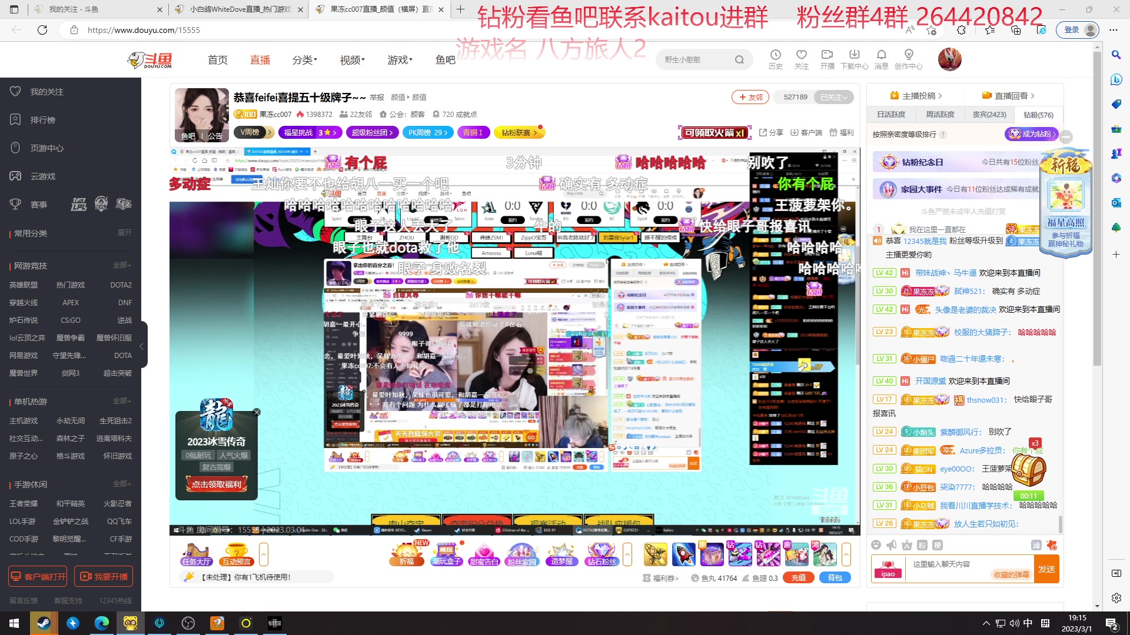Open the 游戏 dropdown menu
Screen dimensions: 1130x635
point(399,59)
